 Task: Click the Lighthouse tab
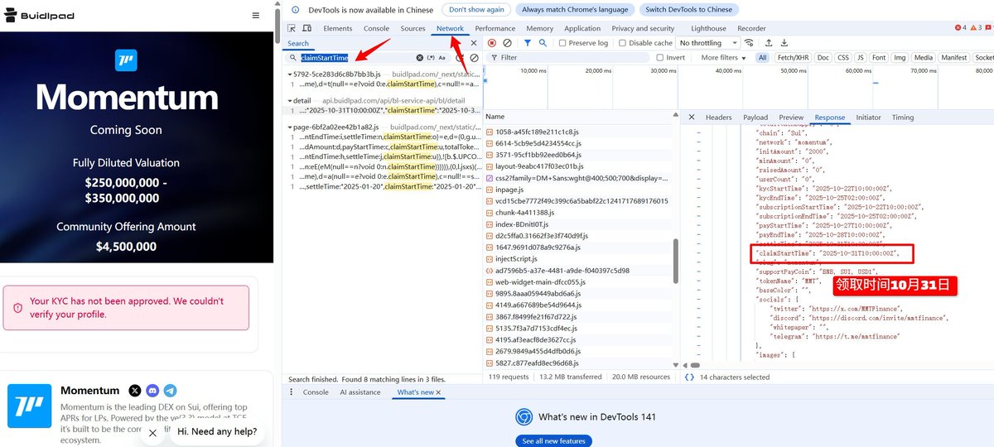708,28
